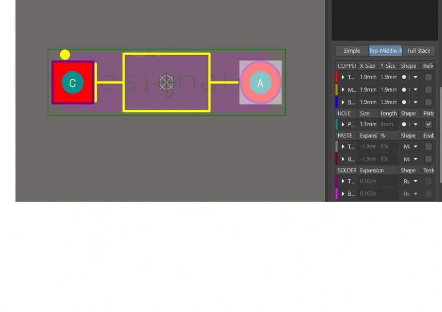Open shape dropdown for top copper layer
The height and width of the screenshot is (312, 442).
[x=415, y=77]
